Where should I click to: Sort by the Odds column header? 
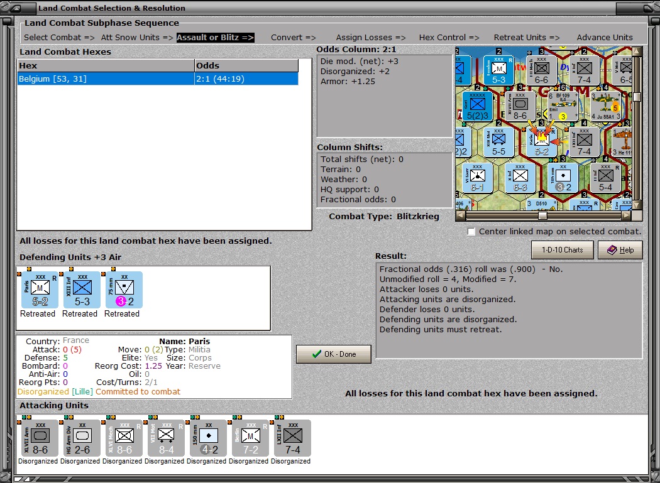click(x=246, y=65)
